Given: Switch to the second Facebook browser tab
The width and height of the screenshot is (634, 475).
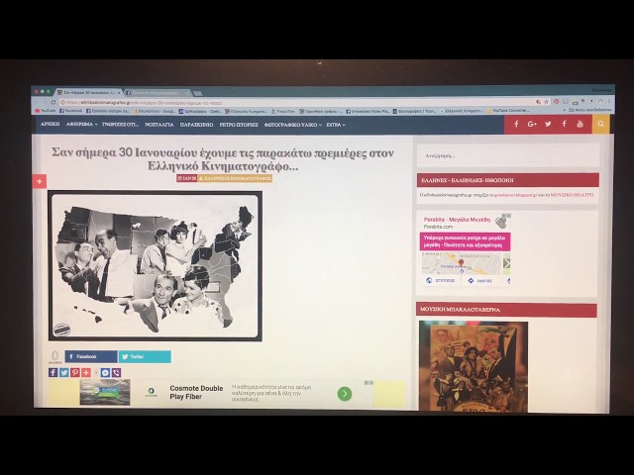Looking at the screenshot, I should click(x=156, y=93).
